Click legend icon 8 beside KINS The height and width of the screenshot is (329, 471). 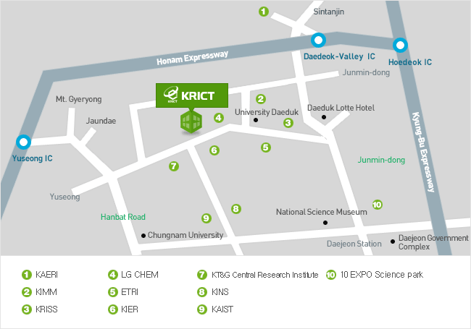click(202, 292)
